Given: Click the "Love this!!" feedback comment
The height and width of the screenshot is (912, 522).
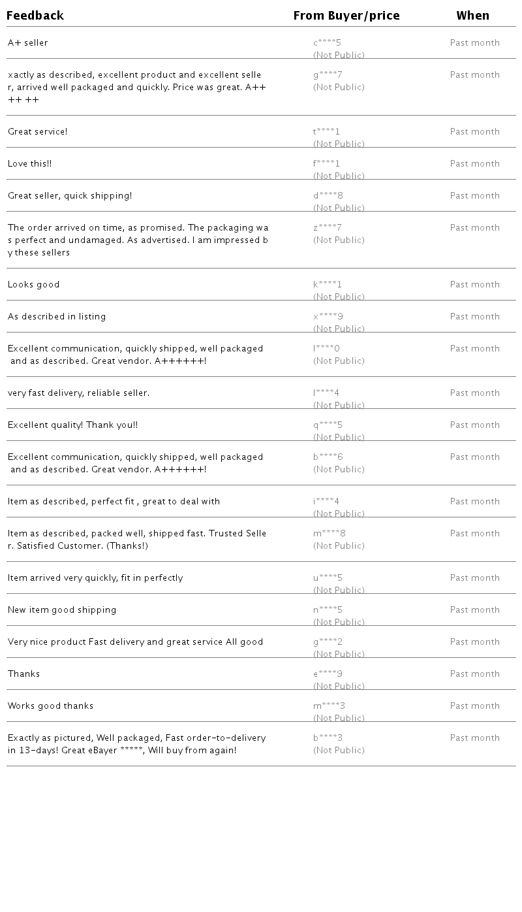Looking at the screenshot, I should tap(30, 164).
